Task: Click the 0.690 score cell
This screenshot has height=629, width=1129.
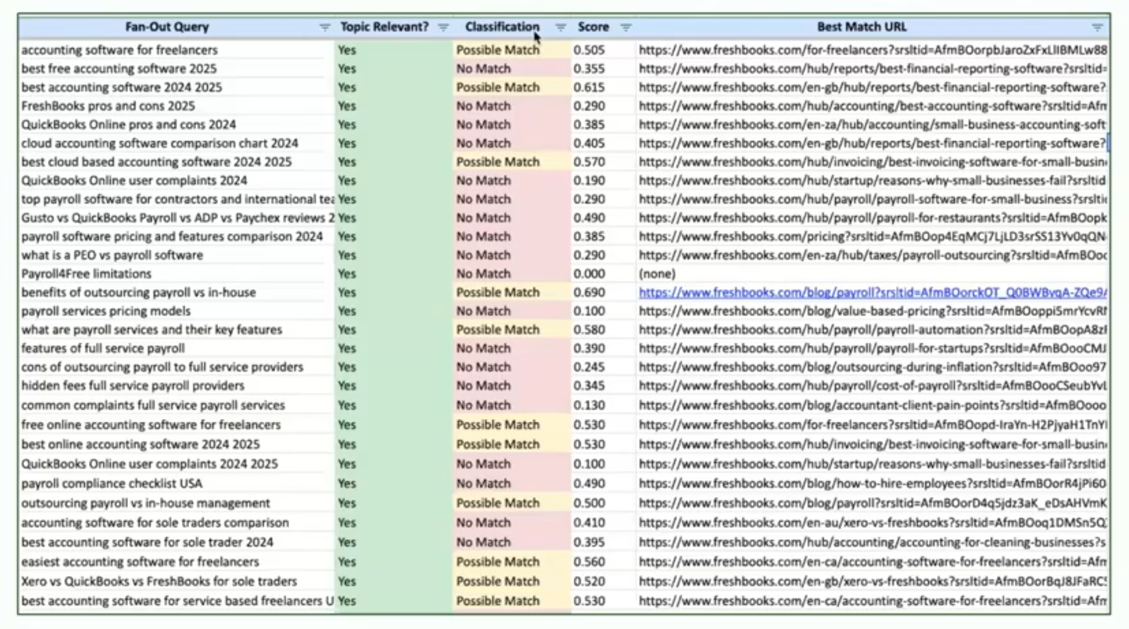Action: click(589, 293)
